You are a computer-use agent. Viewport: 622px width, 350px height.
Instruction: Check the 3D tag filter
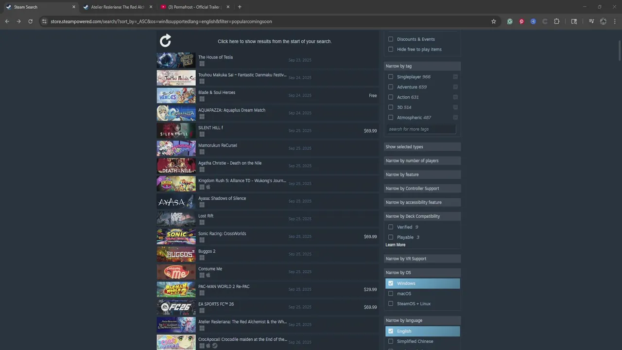coord(391,107)
